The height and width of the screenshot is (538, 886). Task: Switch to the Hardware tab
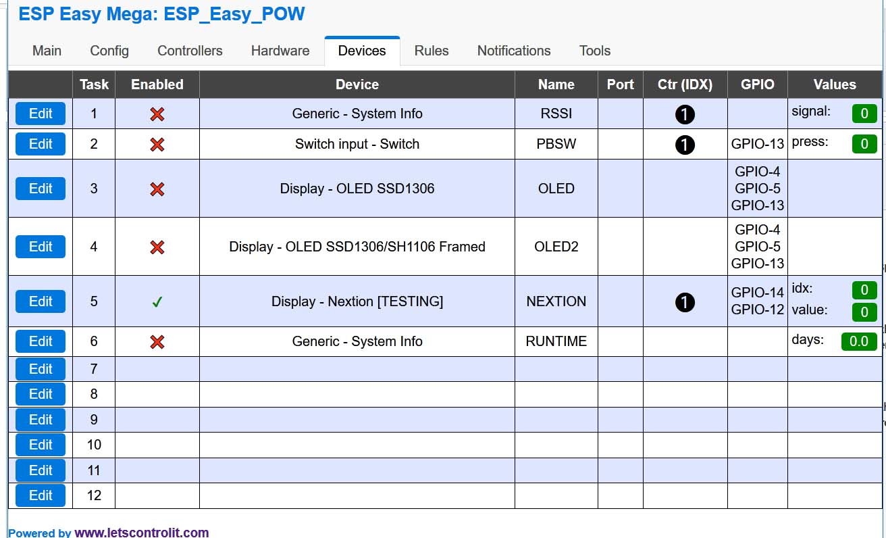coord(280,51)
